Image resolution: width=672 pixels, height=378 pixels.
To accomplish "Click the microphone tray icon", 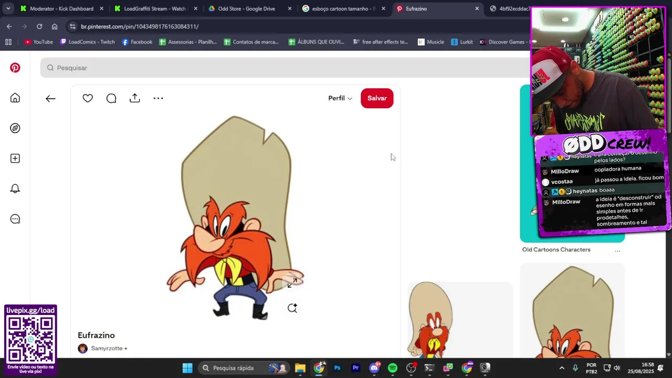I will tap(575, 368).
